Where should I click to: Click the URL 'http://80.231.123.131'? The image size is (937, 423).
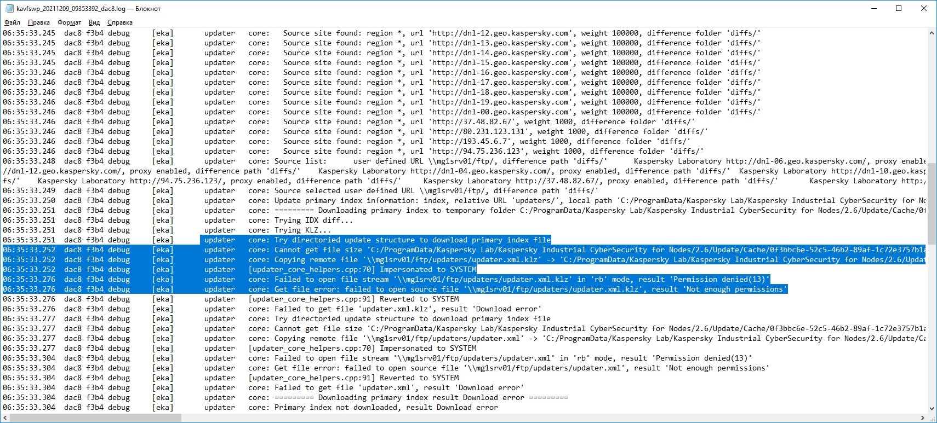478,132
